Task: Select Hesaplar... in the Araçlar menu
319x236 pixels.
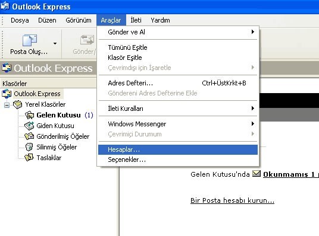Action: click(178, 149)
